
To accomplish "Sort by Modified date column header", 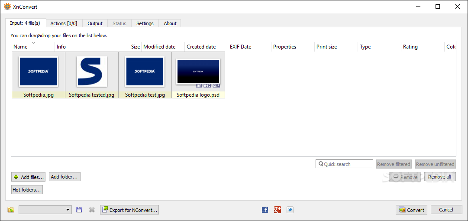I will click(163, 47).
